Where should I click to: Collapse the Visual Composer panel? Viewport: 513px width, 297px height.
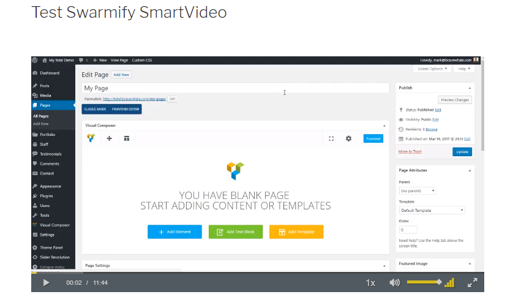[x=384, y=126]
